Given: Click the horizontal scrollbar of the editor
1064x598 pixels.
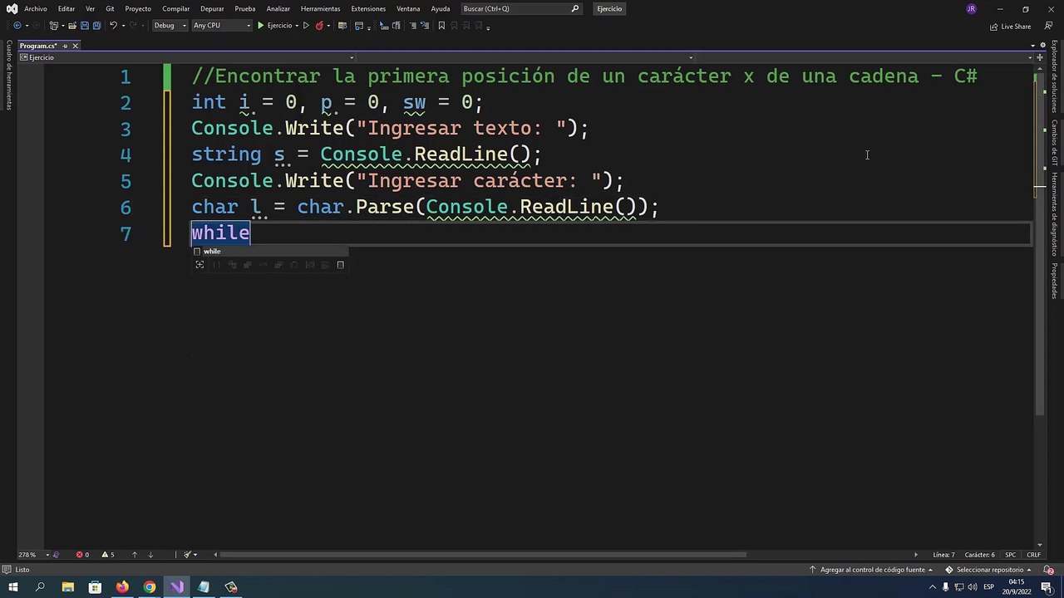Looking at the screenshot, I should 484,555.
